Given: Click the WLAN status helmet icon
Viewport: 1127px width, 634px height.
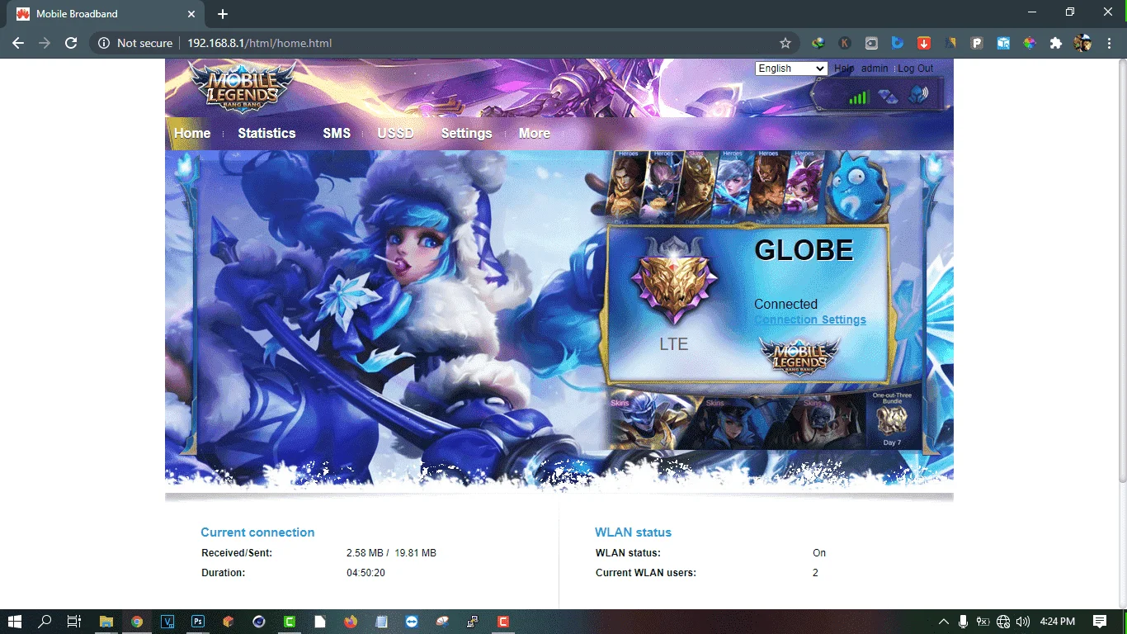Looking at the screenshot, I should 918,95.
